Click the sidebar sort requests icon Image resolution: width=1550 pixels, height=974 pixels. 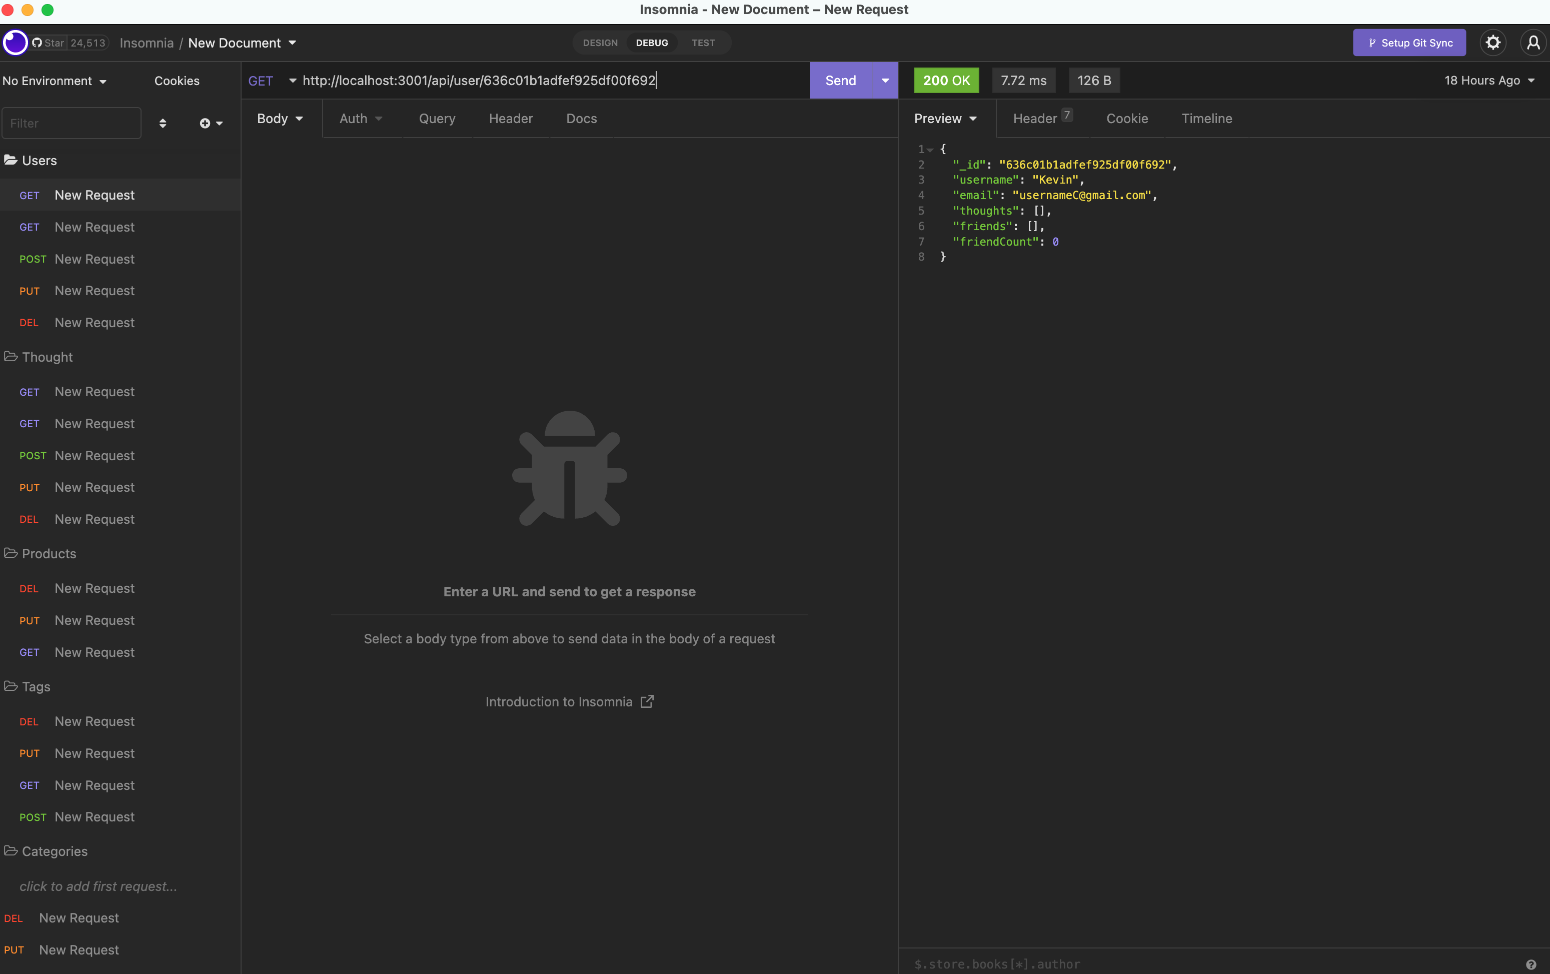pyautogui.click(x=164, y=123)
